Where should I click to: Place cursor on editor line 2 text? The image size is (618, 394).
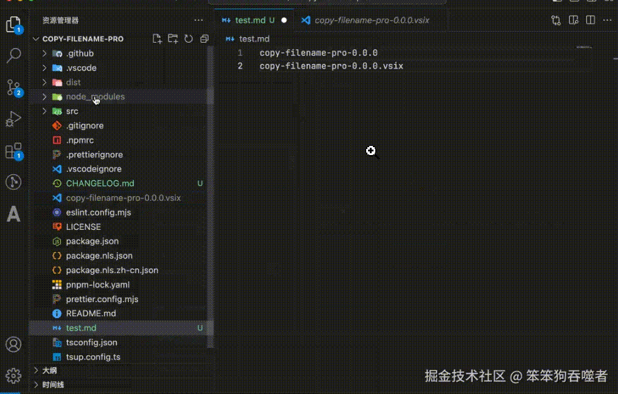(x=331, y=66)
